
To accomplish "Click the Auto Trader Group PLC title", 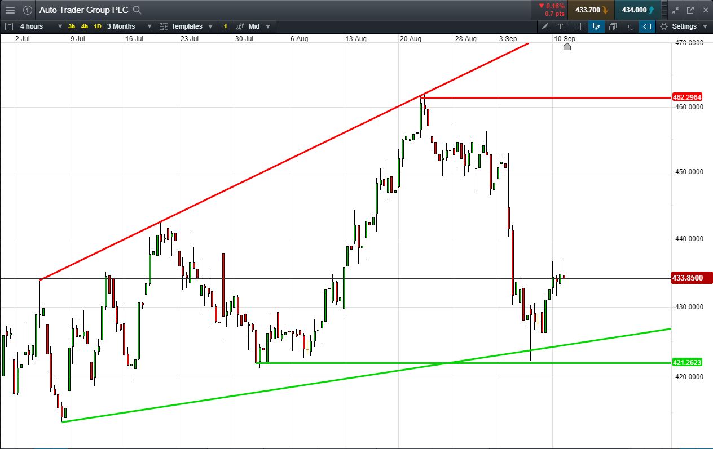I will (x=83, y=10).
